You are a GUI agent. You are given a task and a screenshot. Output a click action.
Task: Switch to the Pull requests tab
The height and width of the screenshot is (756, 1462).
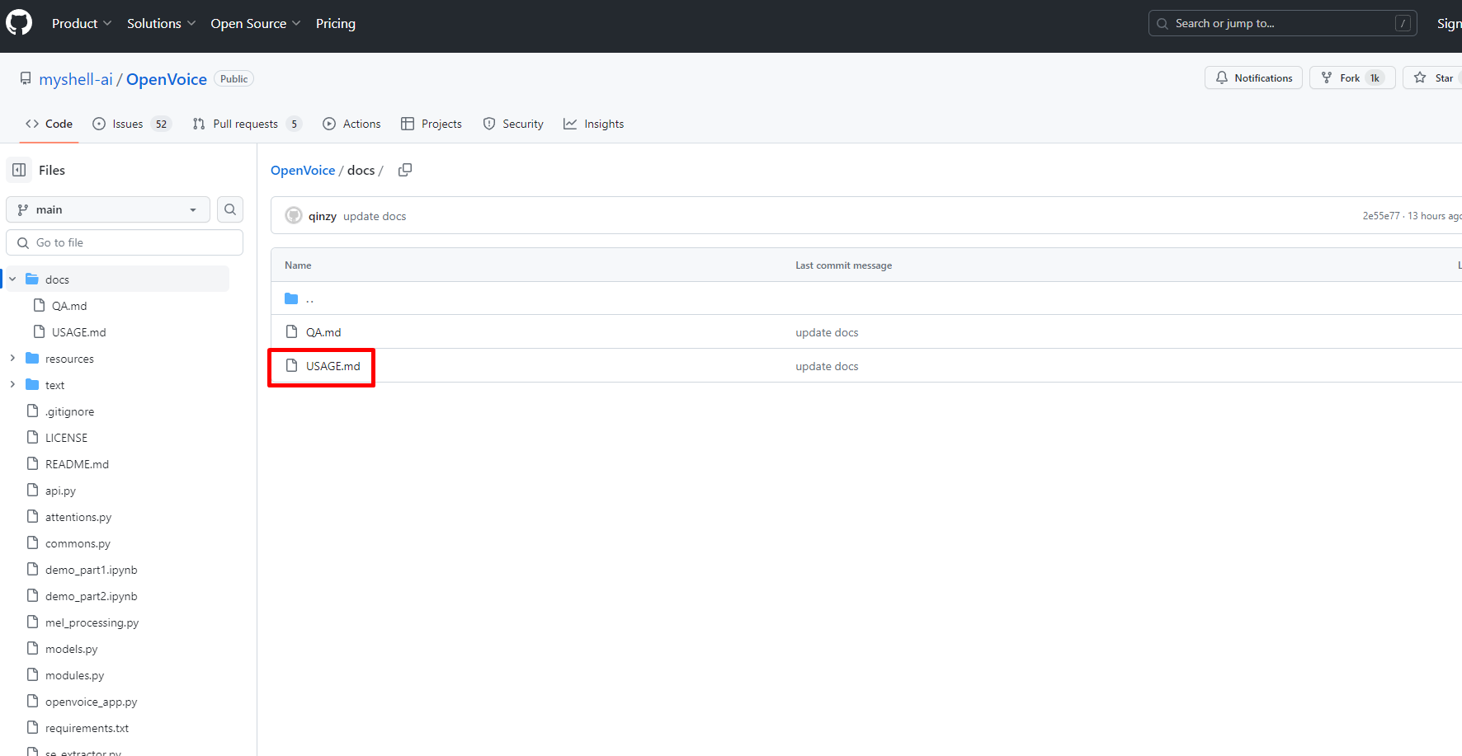247,124
